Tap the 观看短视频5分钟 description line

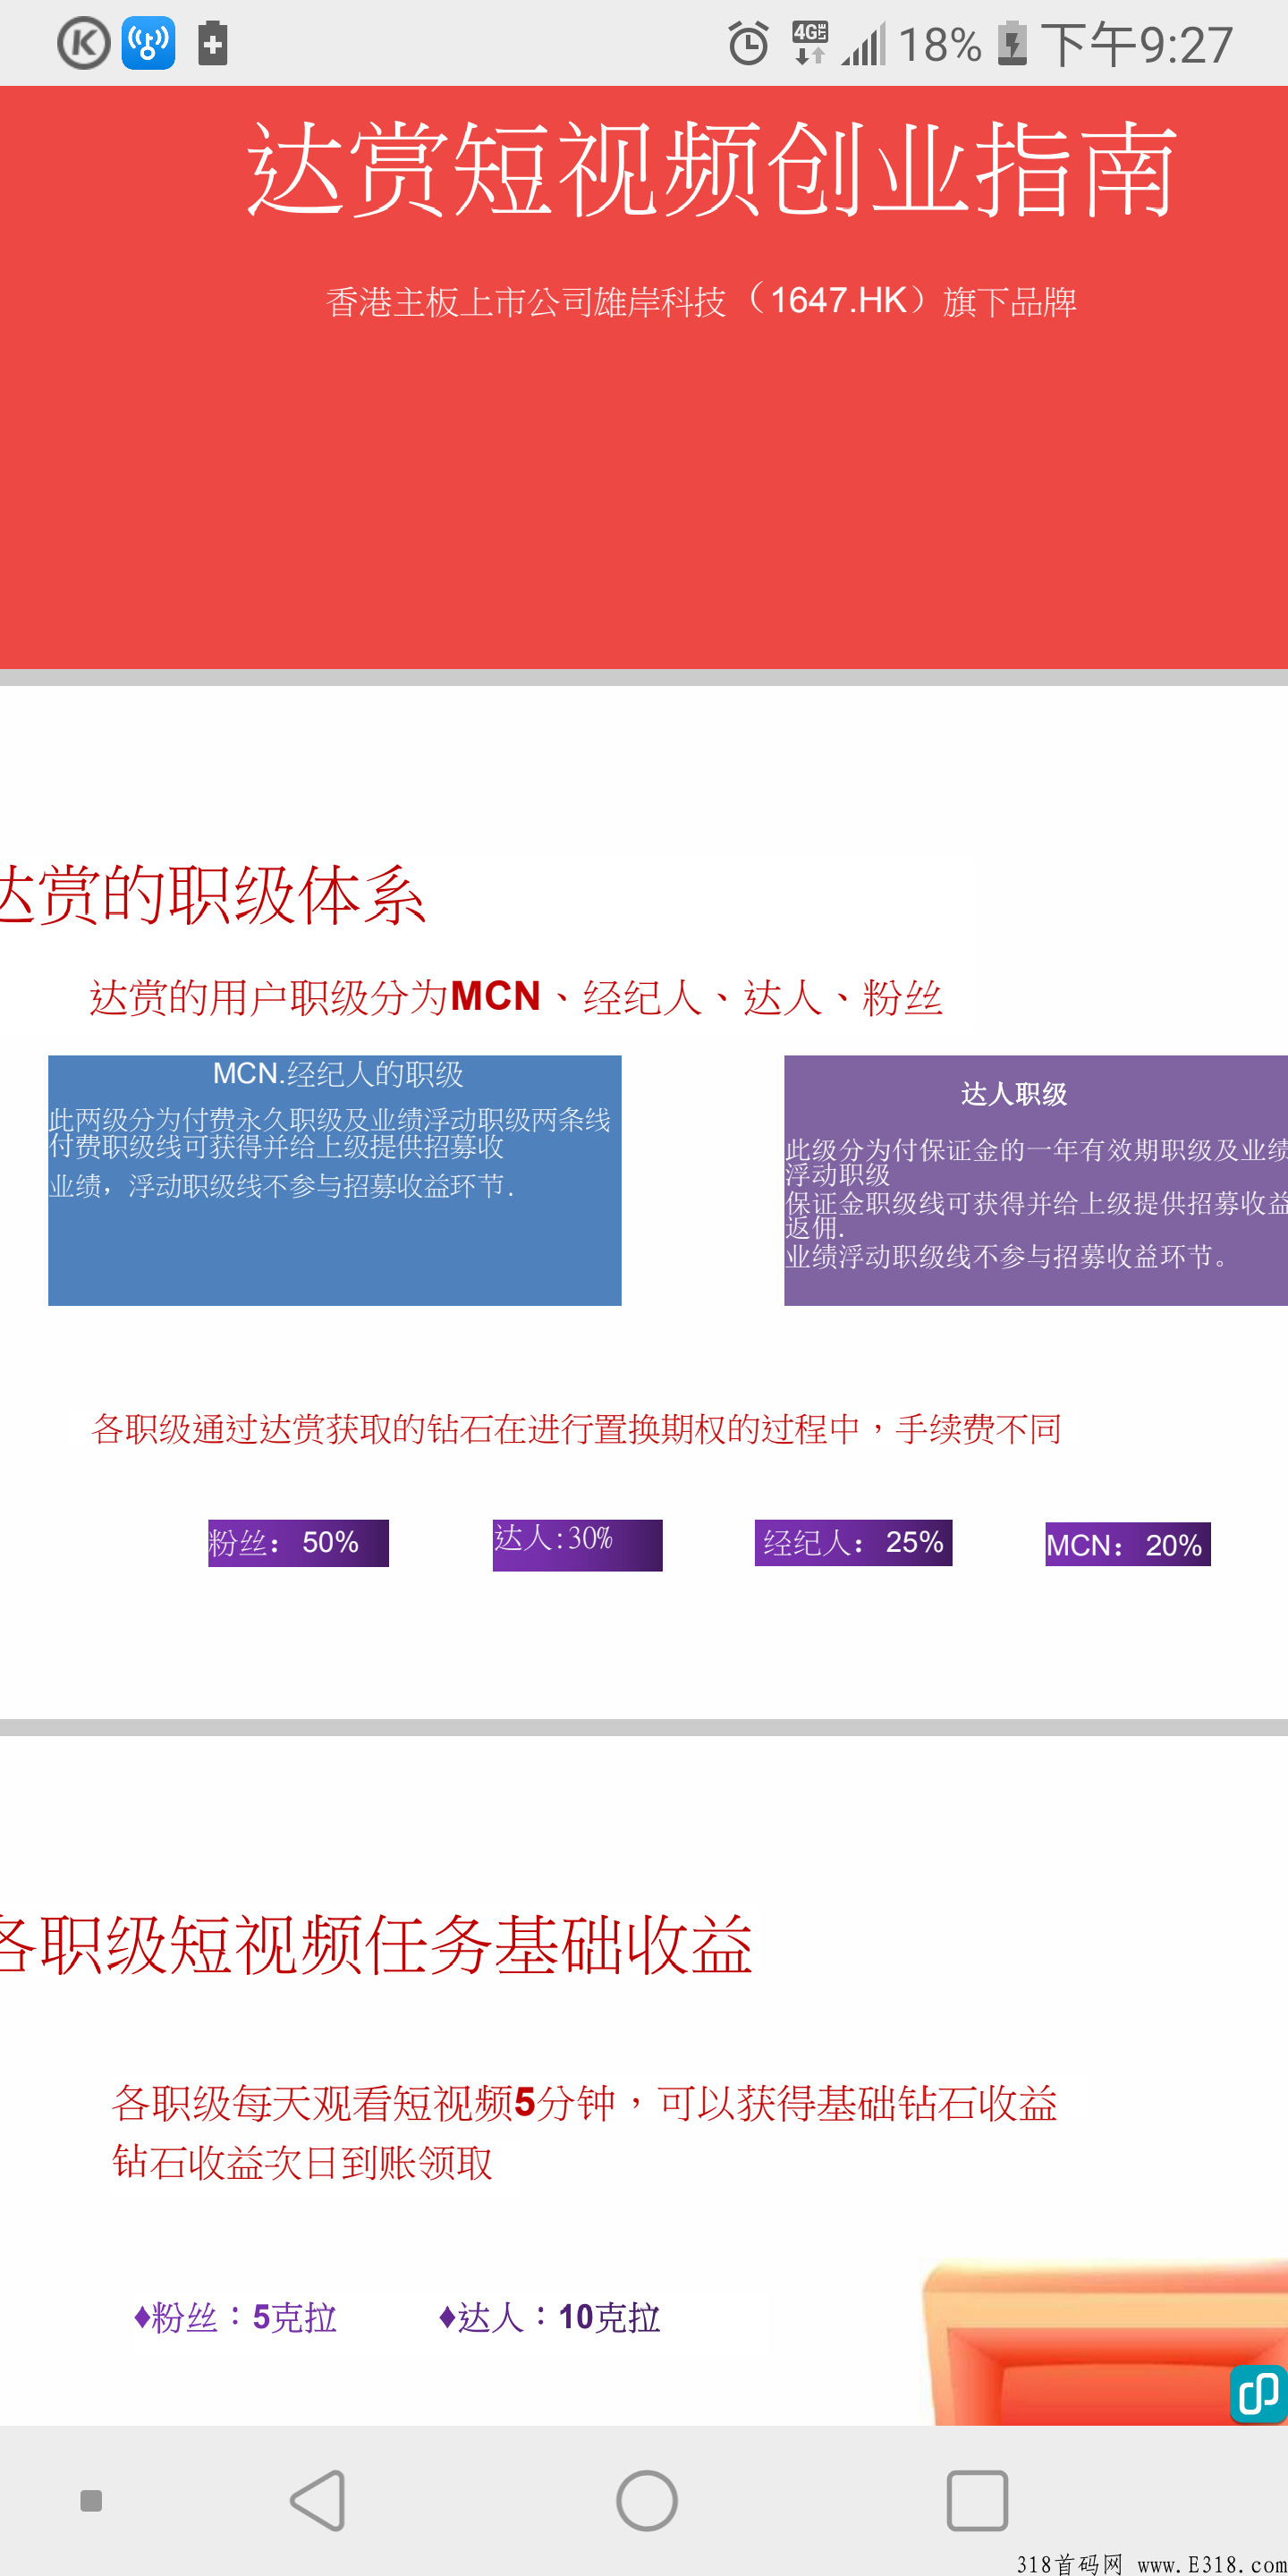pyautogui.click(x=584, y=2103)
